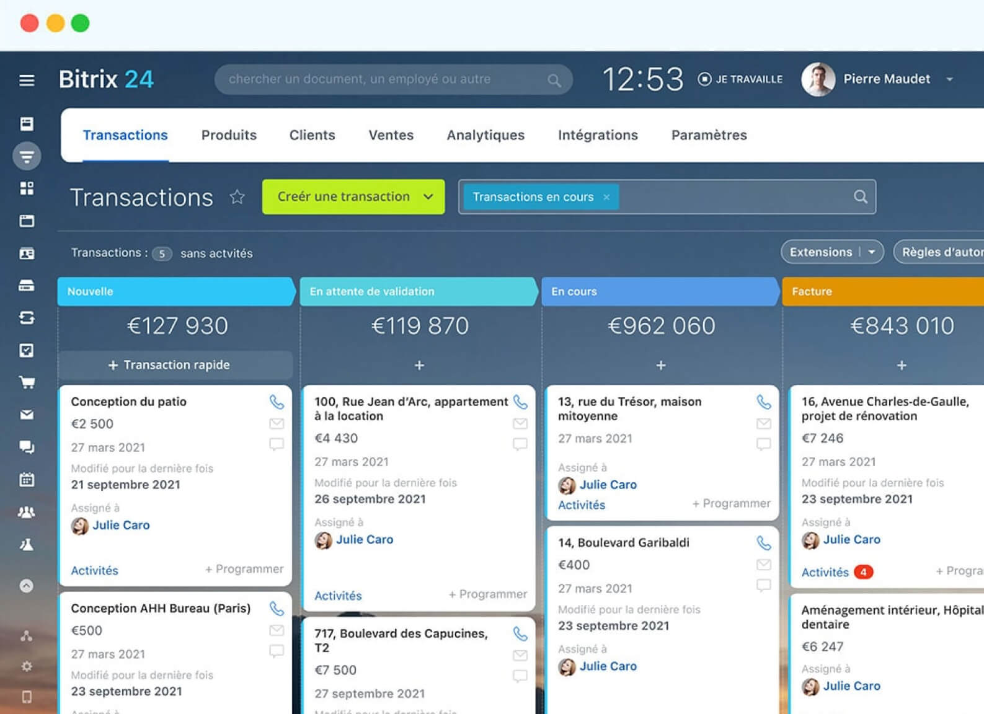The image size is (984, 714).
Task: Open Julie Caro link on Conception du patio
Action: coord(121,525)
